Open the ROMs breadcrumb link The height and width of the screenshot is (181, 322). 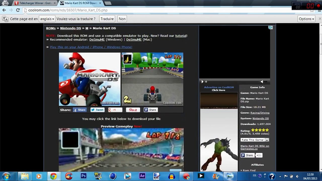tap(51, 28)
